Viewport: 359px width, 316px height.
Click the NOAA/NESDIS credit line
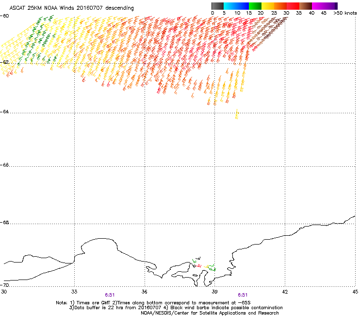pyautogui.click(x=210, y=313)
